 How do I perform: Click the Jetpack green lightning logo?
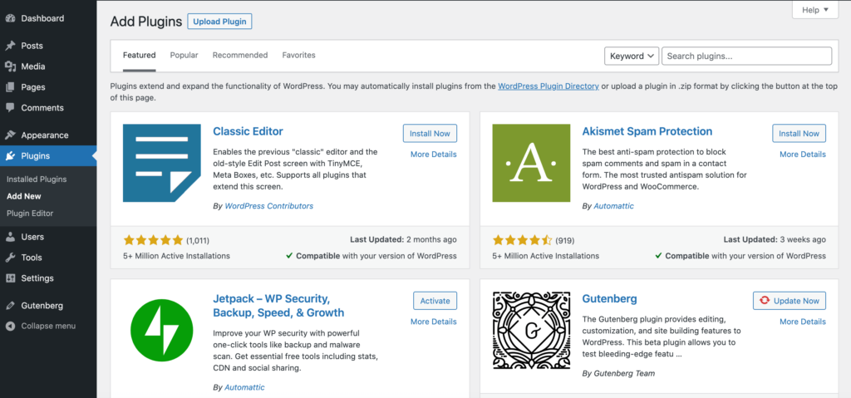pos(162,330)
